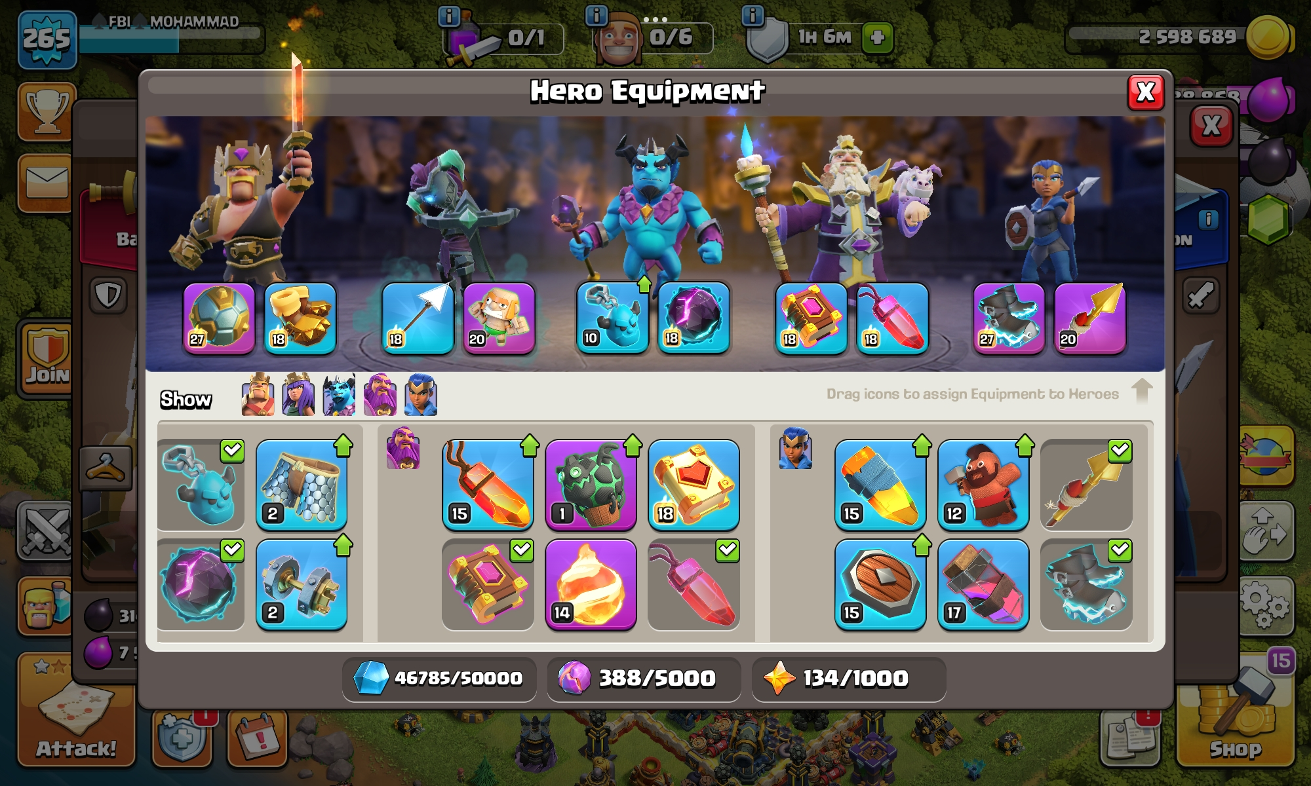The height and width of the screenshot is (786, 1311).
Task: Add shield time with green plus button
Action: click(x=877, y=37)
